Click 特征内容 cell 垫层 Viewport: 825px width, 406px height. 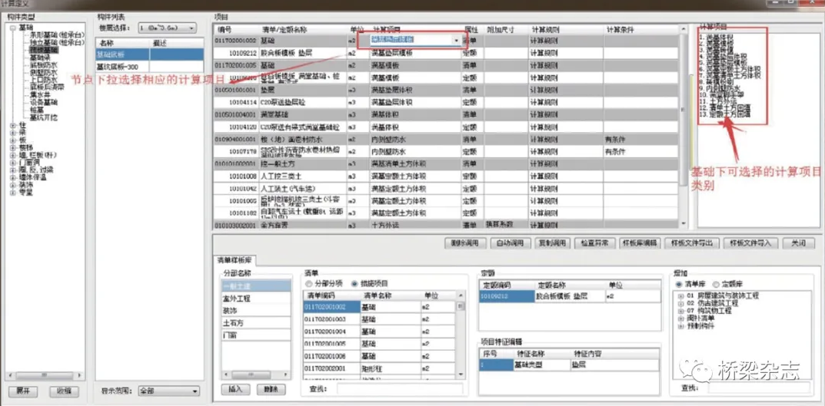614,364
